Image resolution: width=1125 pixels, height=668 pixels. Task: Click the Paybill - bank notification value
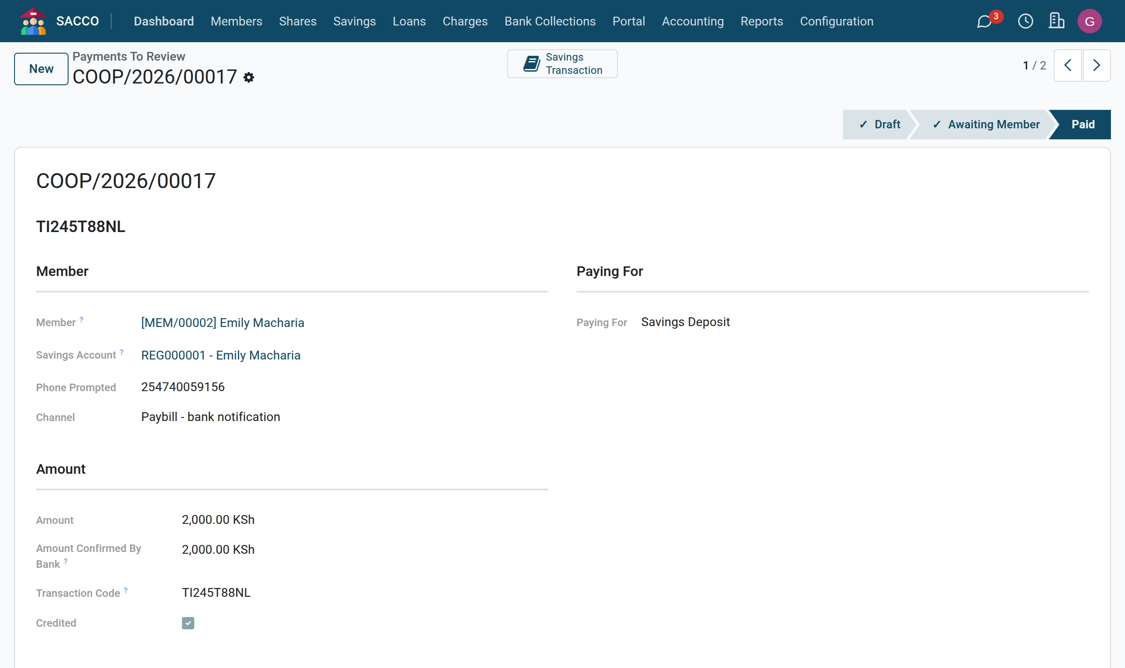click(210, 417)
